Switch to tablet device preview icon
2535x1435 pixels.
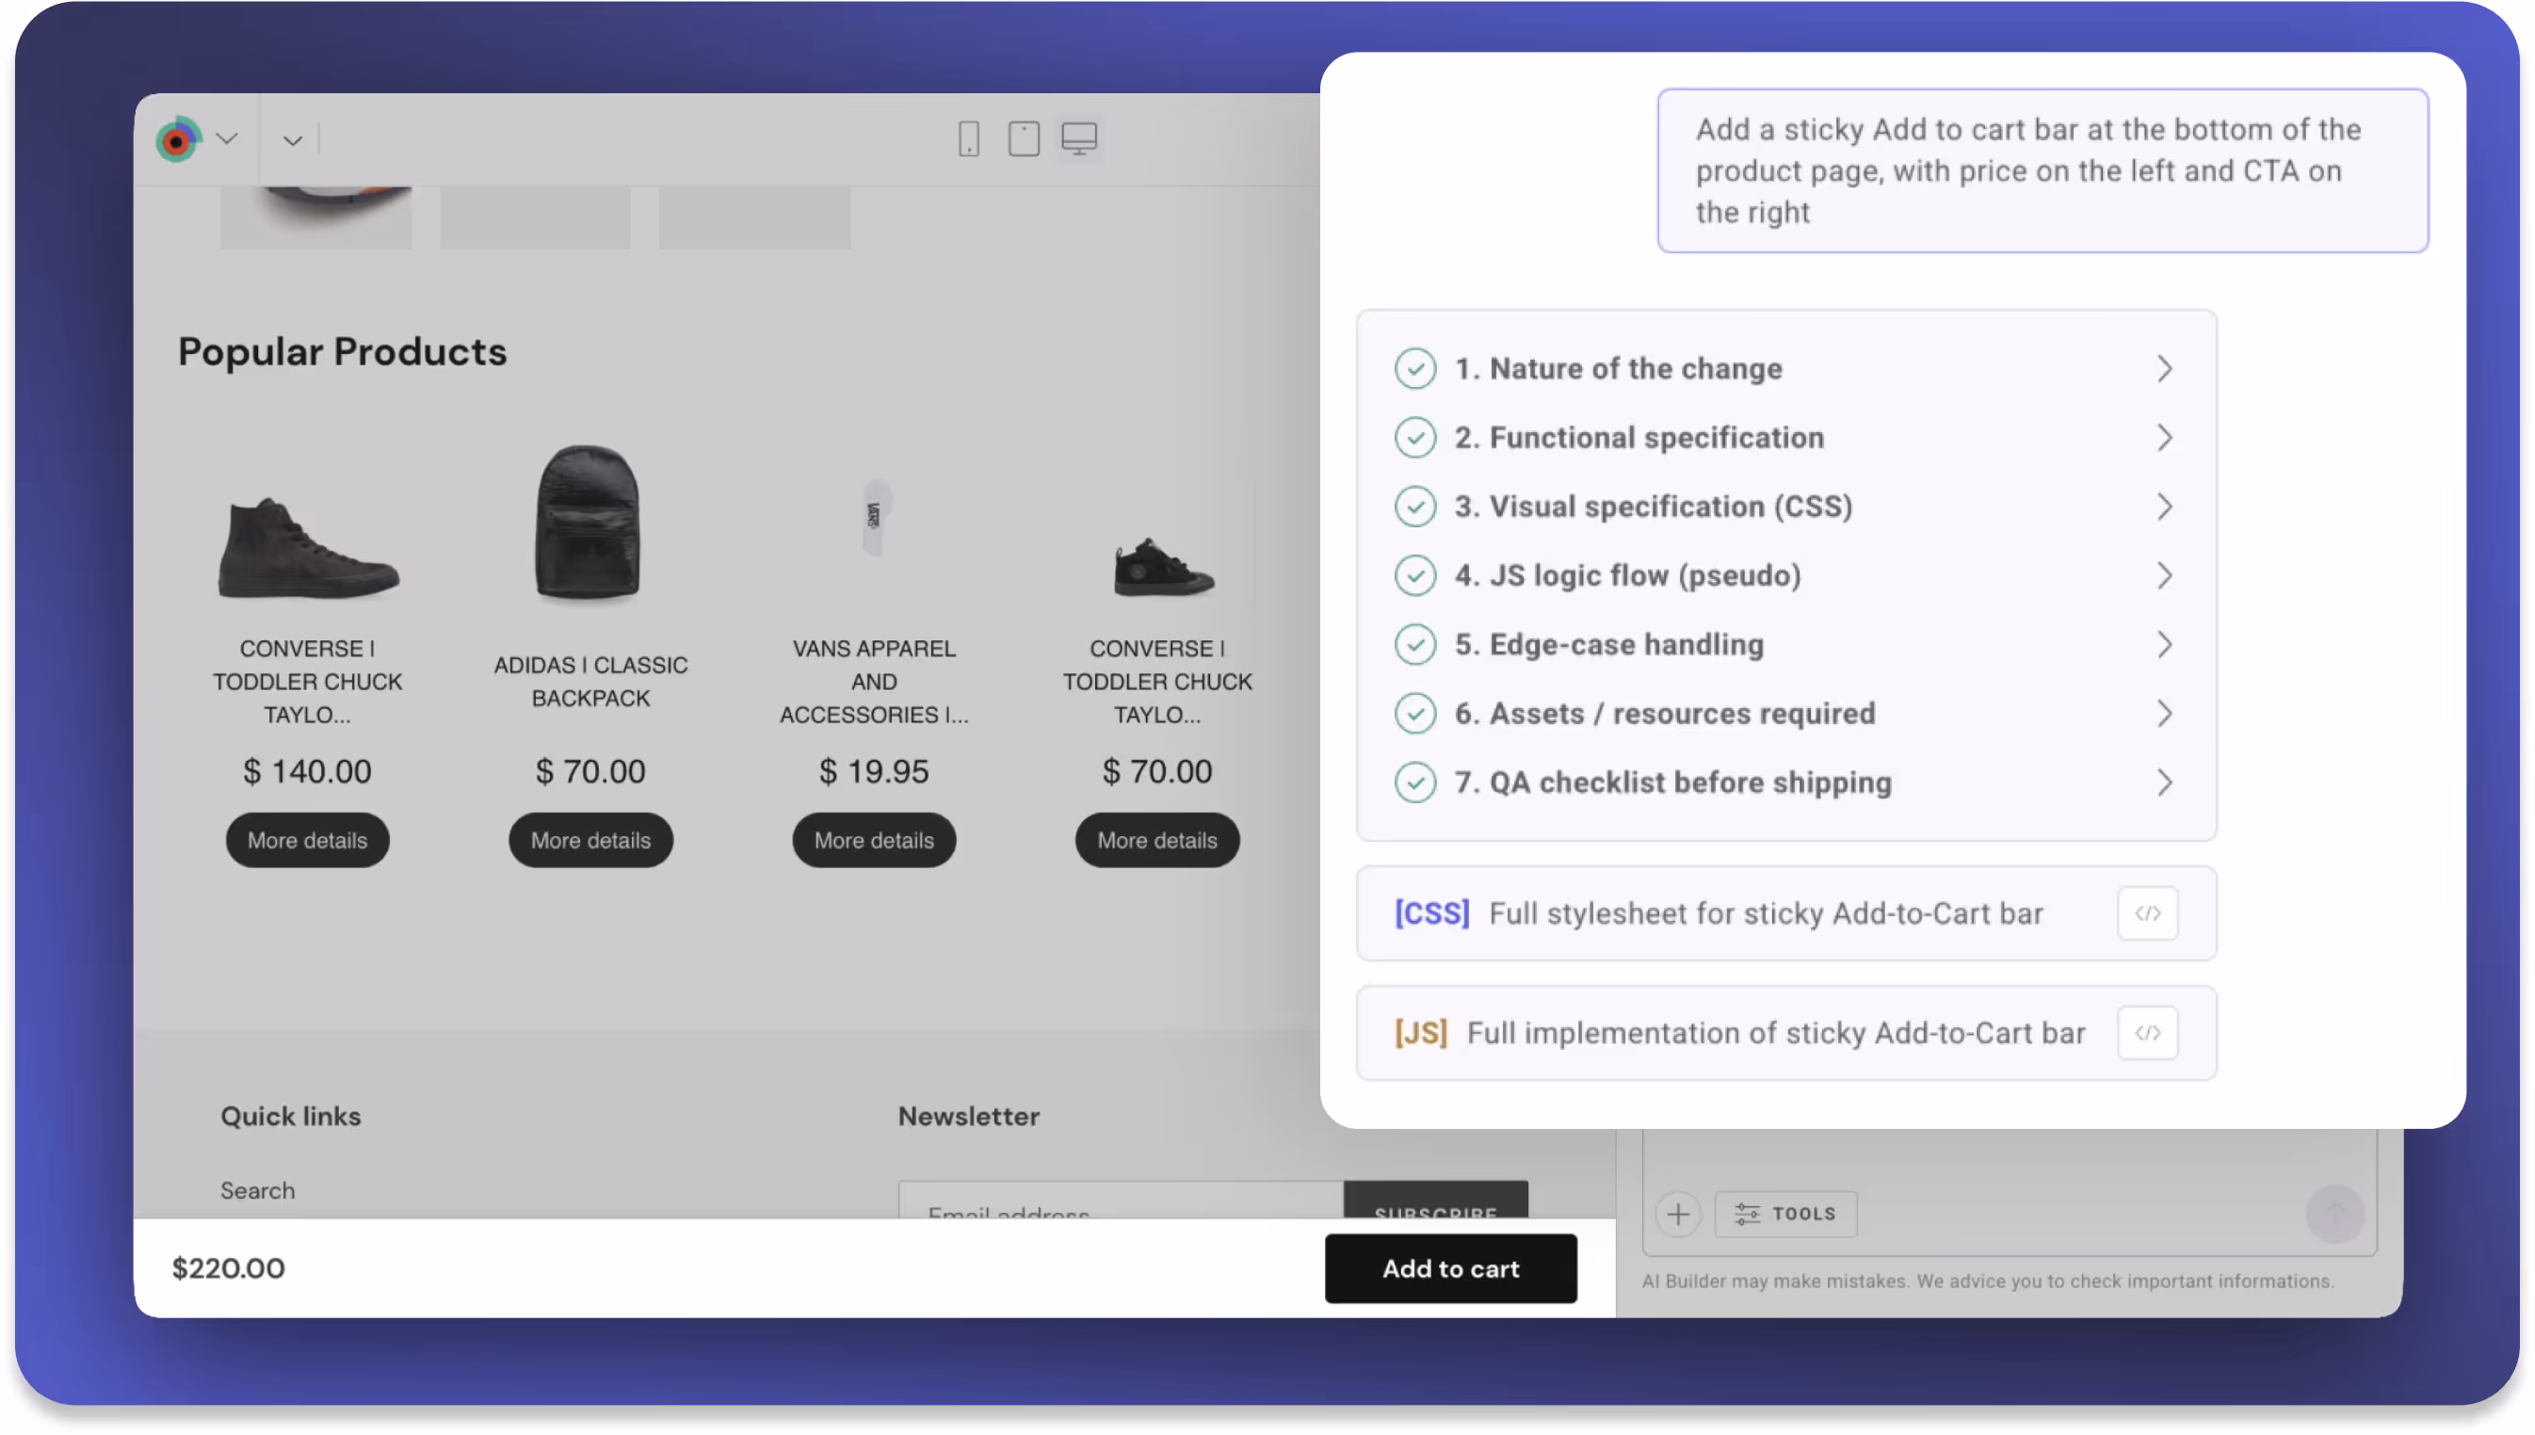[1023, 139]
